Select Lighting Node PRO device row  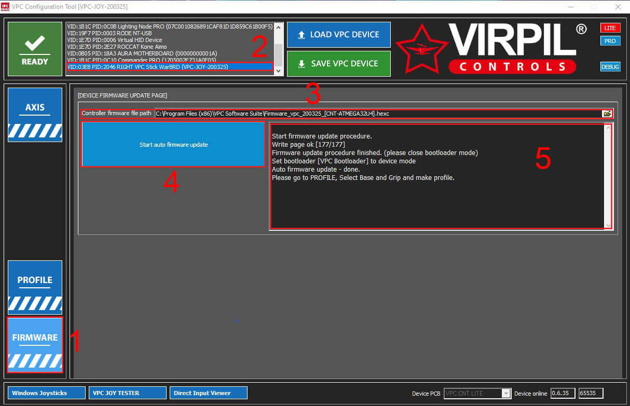point(170,26)
